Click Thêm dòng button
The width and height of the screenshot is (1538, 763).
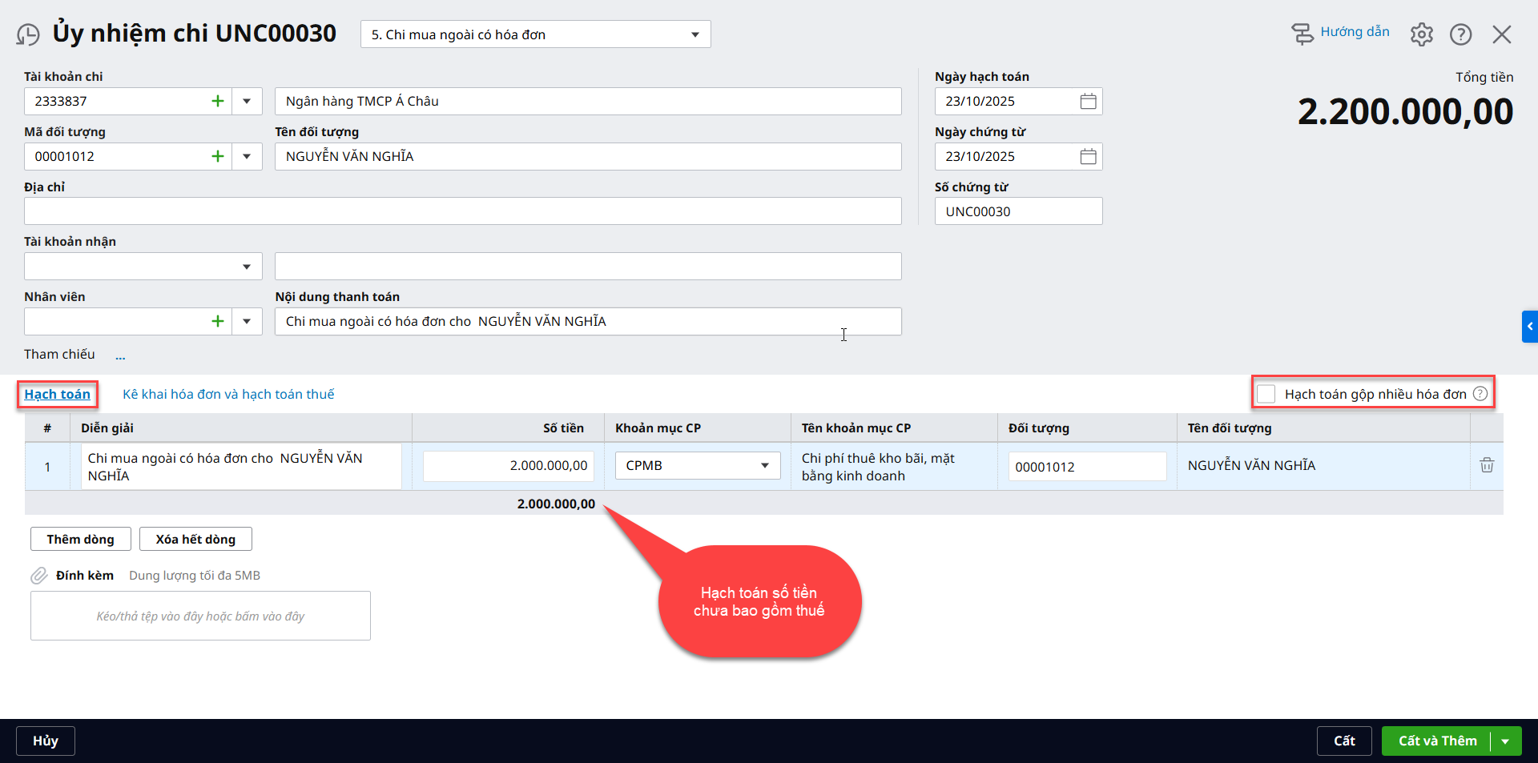tap(80, 539)
